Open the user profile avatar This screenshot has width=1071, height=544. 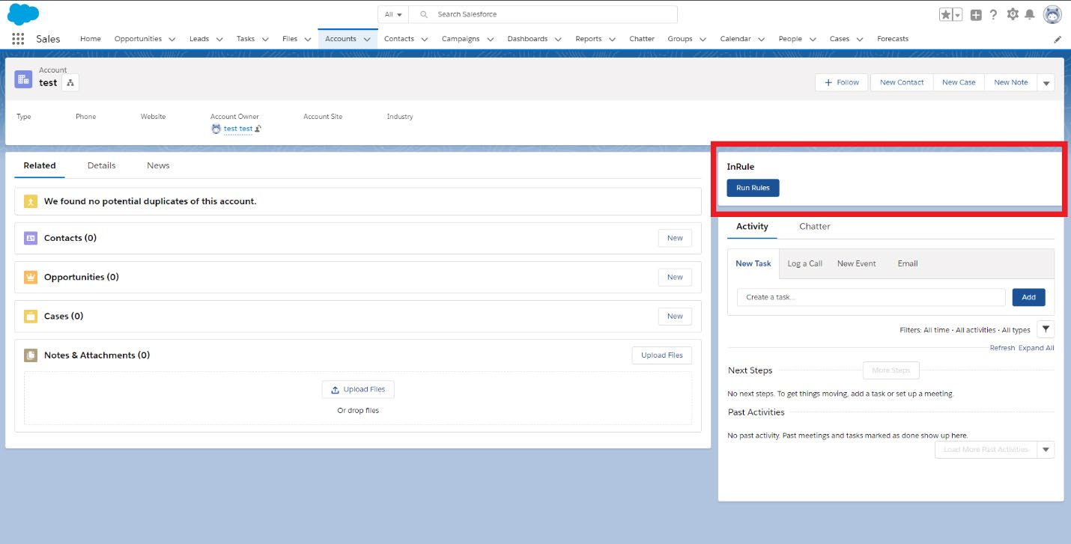click(1052, 14)
